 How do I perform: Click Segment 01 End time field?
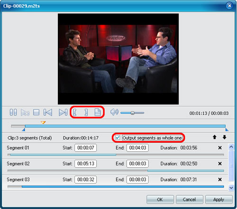pos(137,148)
